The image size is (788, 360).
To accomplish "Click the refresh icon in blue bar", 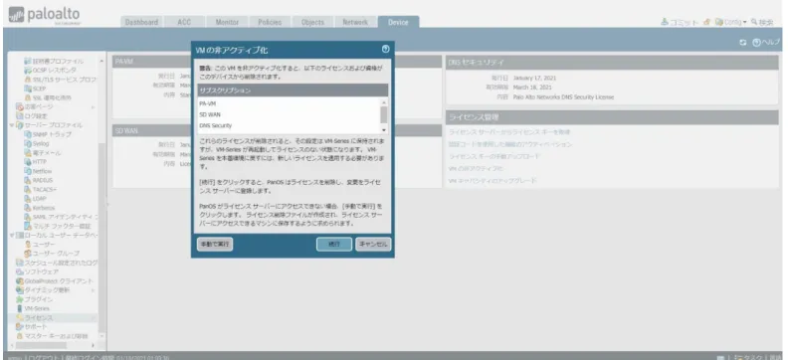I will (x=743, y=43).
